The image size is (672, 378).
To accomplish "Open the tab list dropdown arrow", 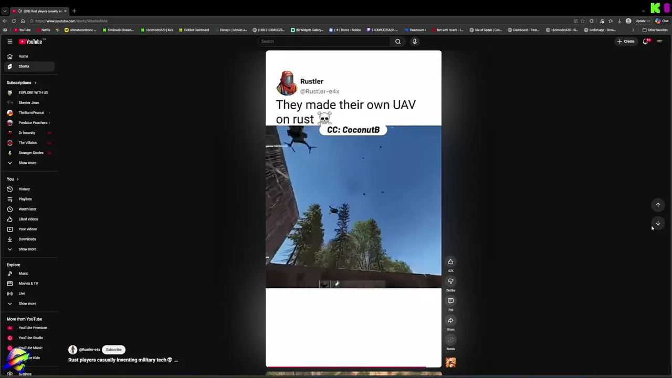I will pyautogui.click(x=5, y=11).
